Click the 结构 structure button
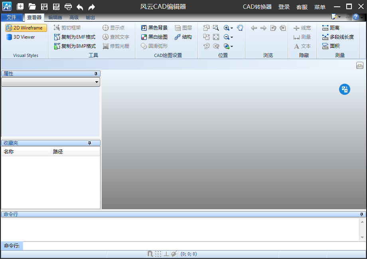 pyautogui.click(x=183, y=37)
